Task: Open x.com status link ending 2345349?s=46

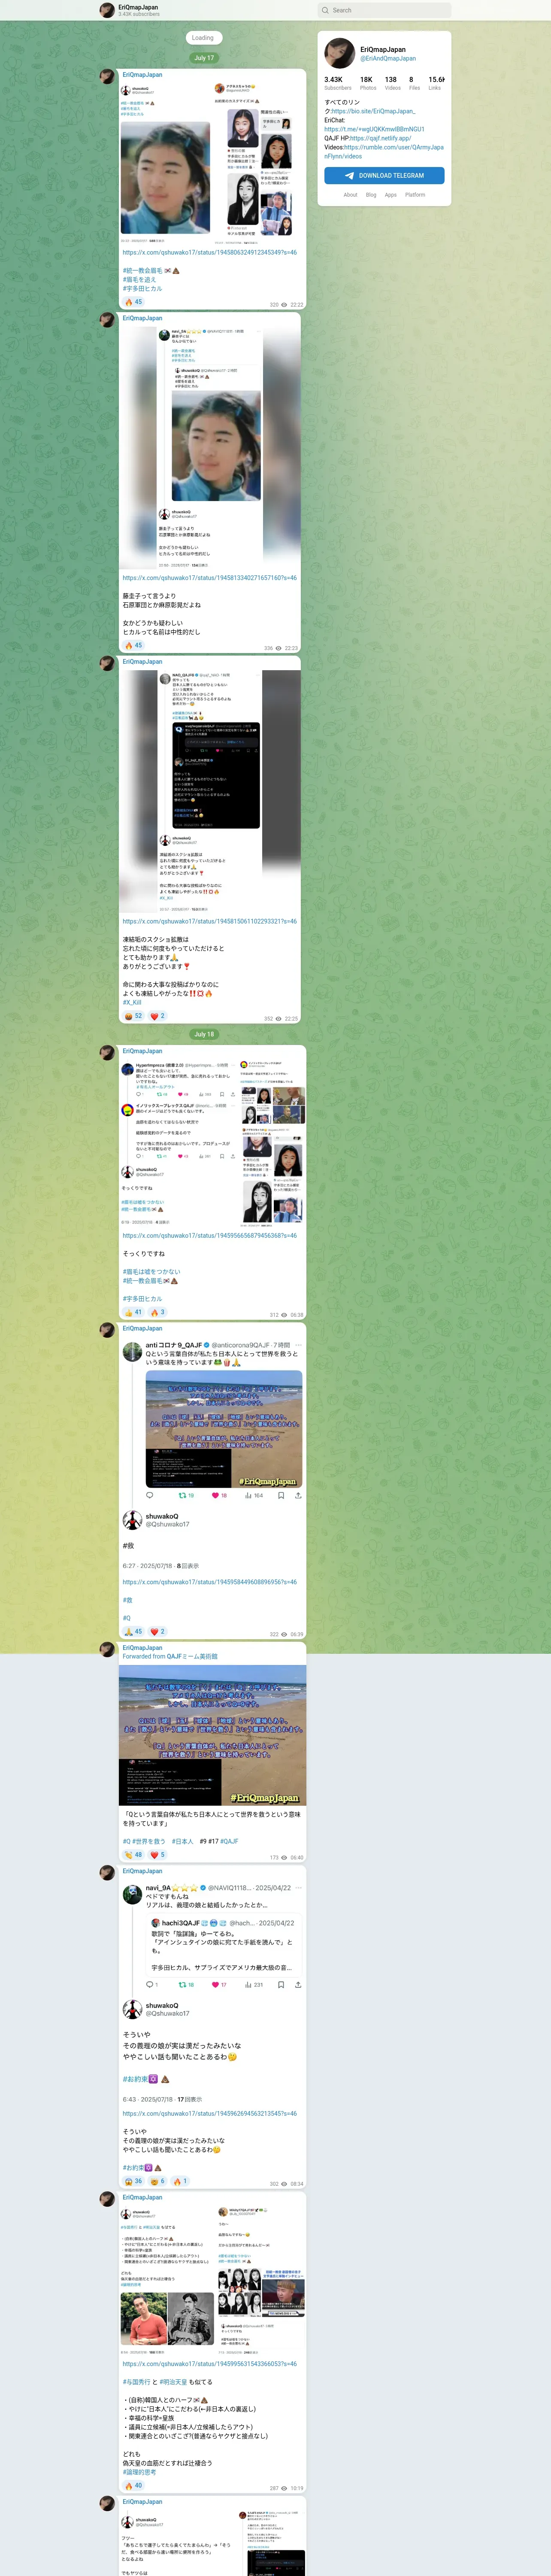Action: (210, 252)
